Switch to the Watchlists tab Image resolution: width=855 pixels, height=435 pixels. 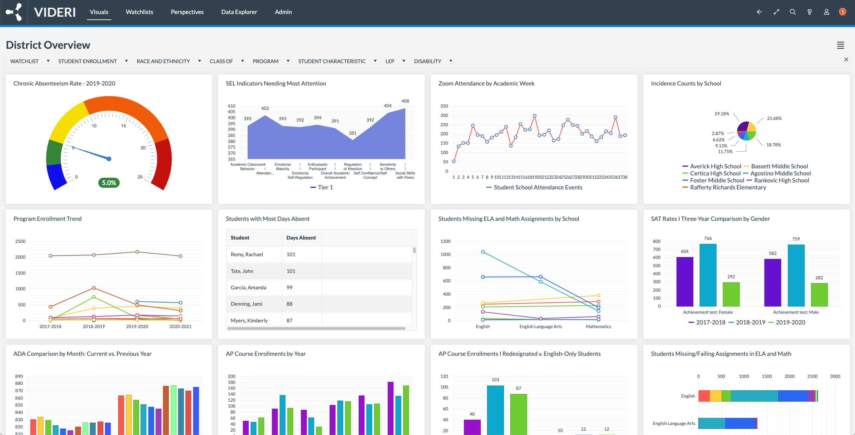pyautogui.click(x=139, y=12)
